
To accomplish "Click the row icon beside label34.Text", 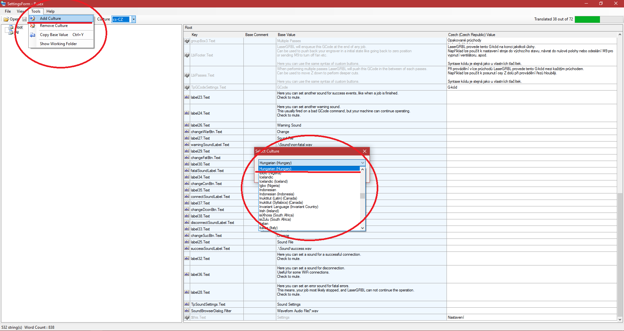I will 187,177.
